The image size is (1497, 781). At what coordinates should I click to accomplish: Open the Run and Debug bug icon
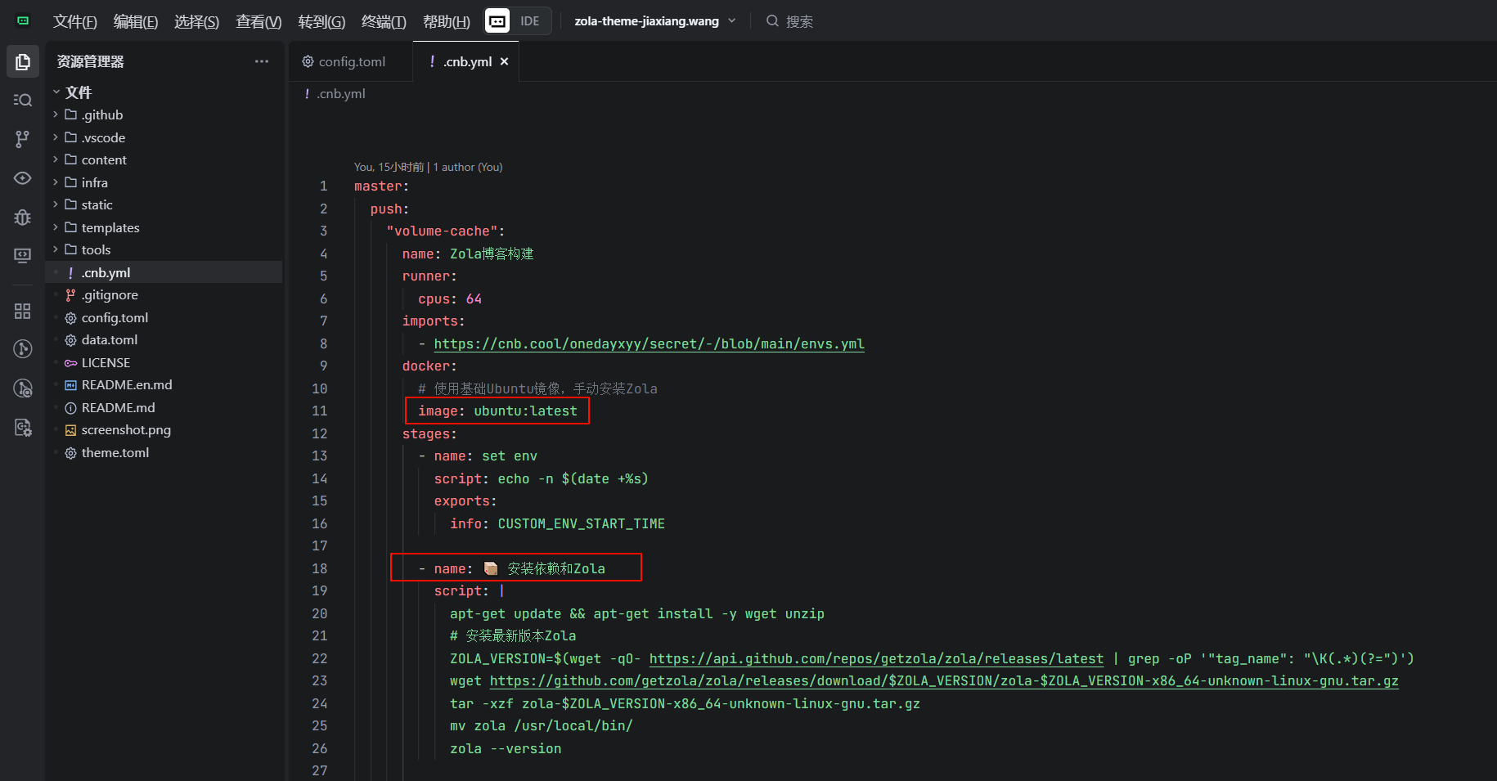(x=23, y=218)
